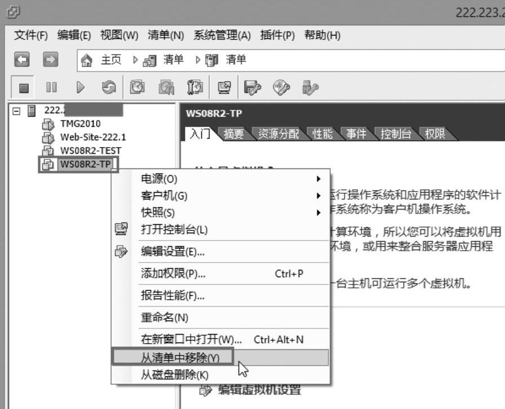The height and width of the screenshot is (409, 505).
Task: Click the Suspend pause toolbar button
Action: [51, 87]
